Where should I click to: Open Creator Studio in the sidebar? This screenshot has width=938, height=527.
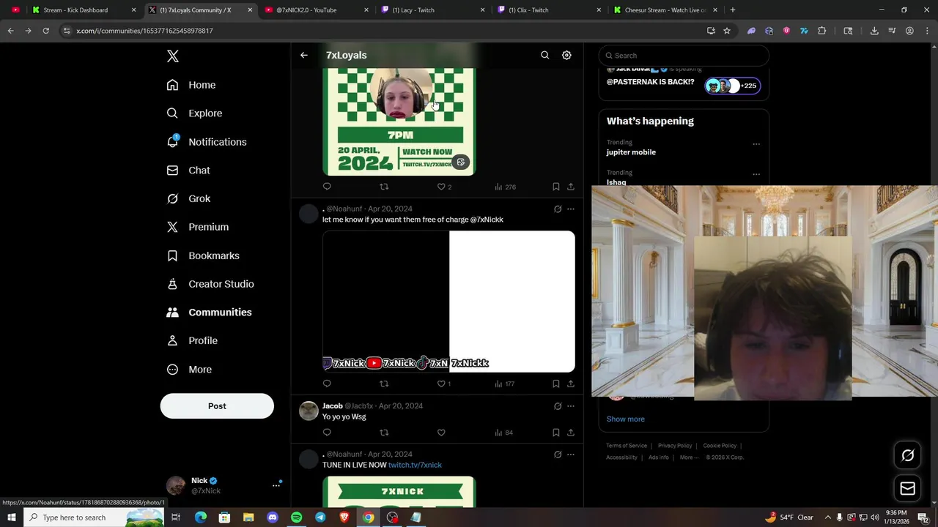click(x=210, y=284)
